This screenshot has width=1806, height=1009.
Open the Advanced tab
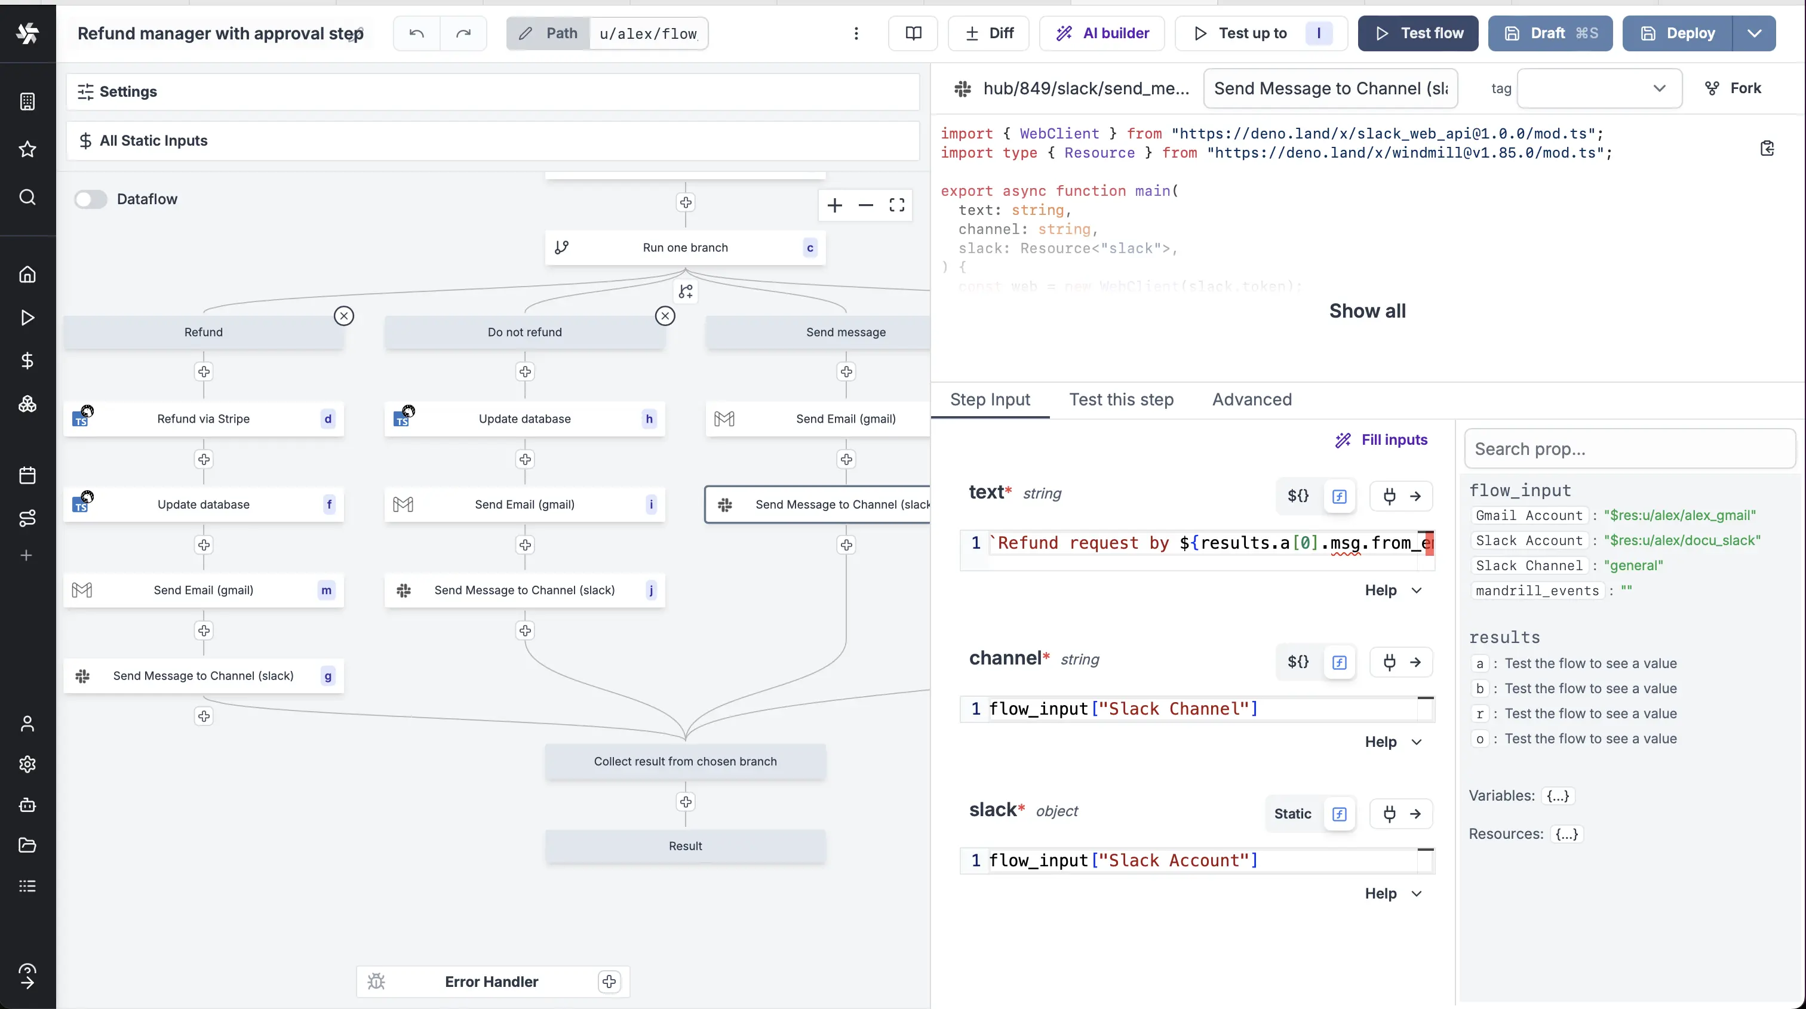(x=1252, y=399)
